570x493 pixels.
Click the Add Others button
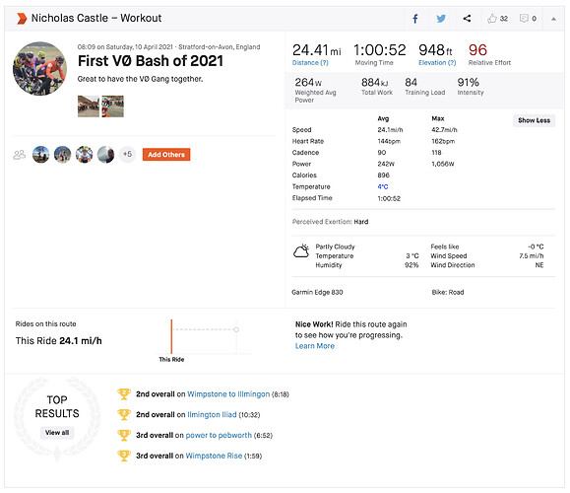166,155
